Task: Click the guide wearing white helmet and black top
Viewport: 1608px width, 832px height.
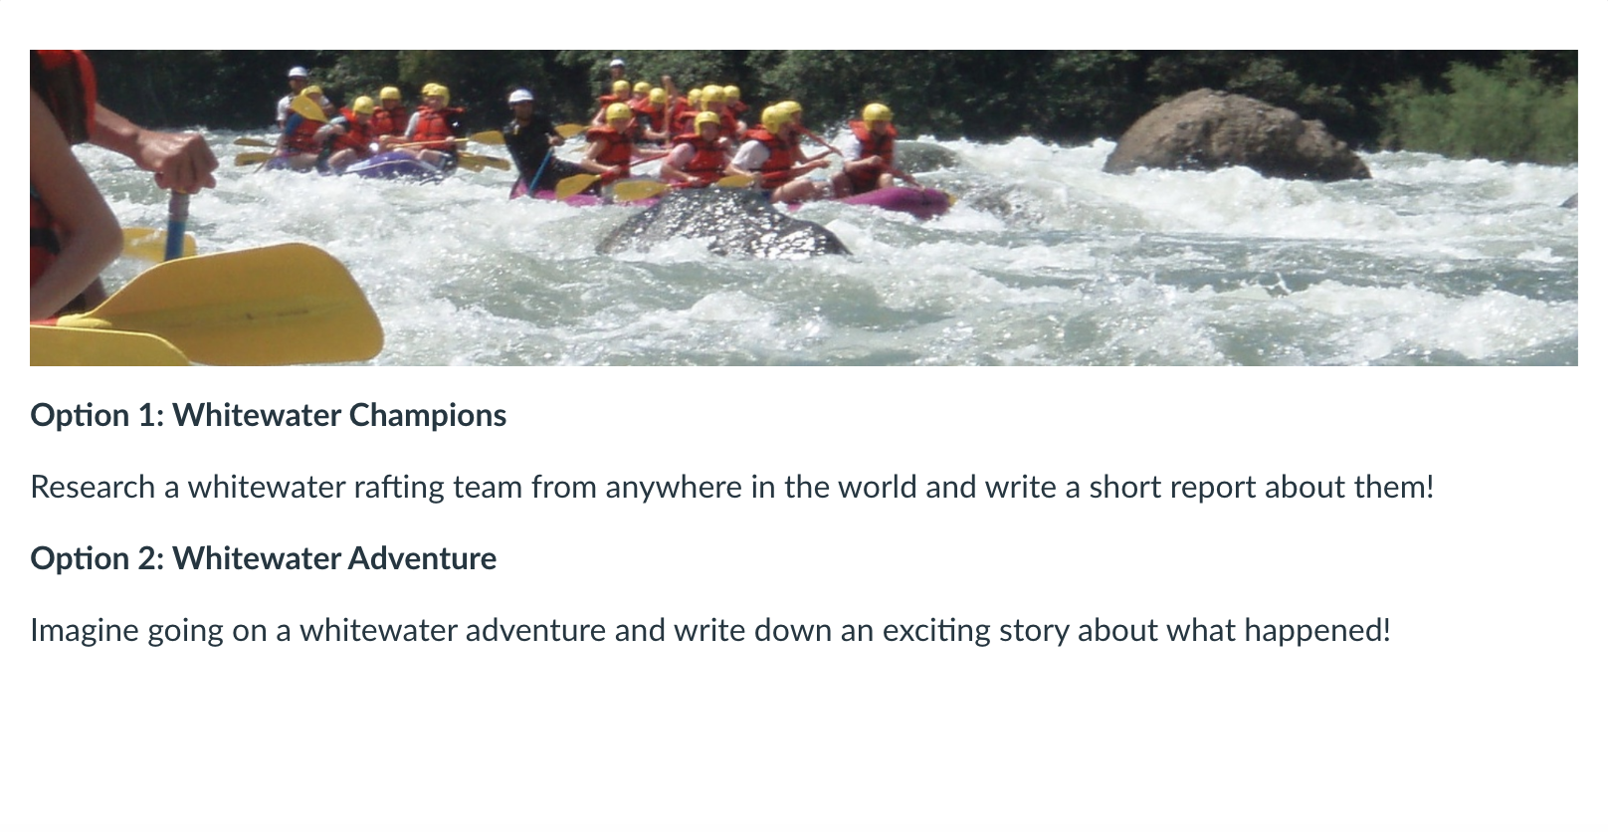Action: click(529, 139)
